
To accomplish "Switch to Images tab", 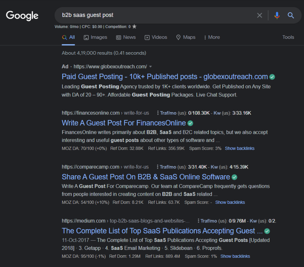I will (95, 37).
